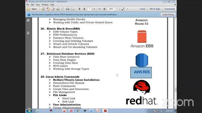Print the document using printer icon
This screenshot has width=202, height=113.
[68, 9]
